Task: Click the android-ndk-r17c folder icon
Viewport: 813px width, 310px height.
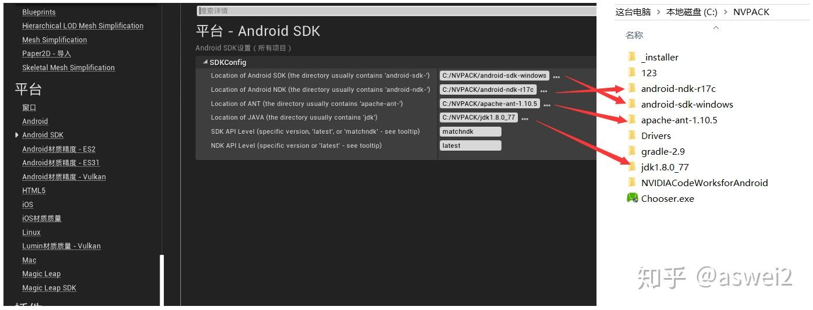Action: pyautogui.click(x=632, y=88)
